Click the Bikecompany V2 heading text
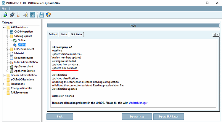The width and height of the screenshot is (222, 122). pos(62,47)
